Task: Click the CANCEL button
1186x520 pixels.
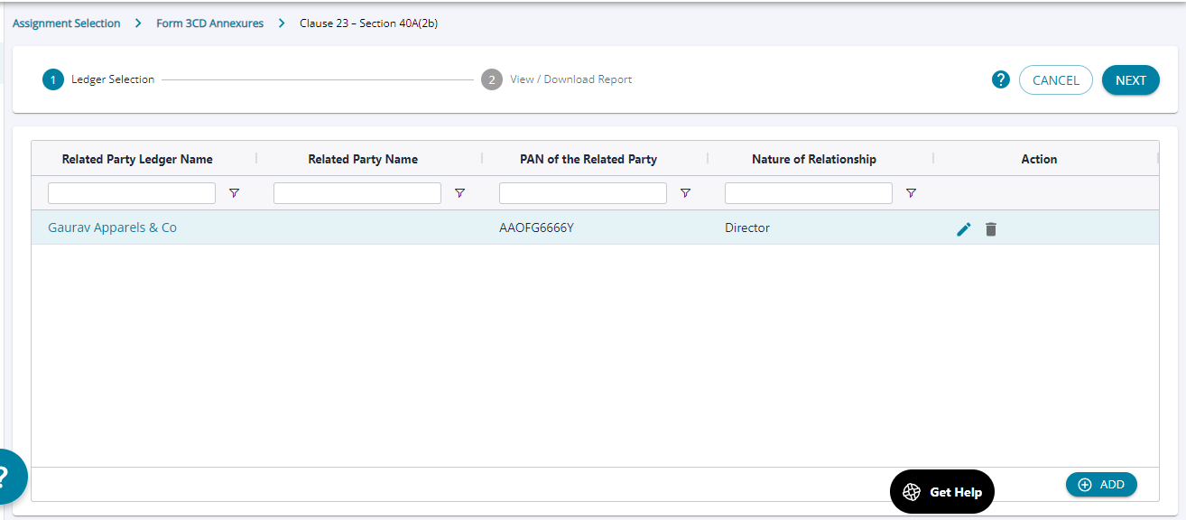Action: click(1055, 80)
